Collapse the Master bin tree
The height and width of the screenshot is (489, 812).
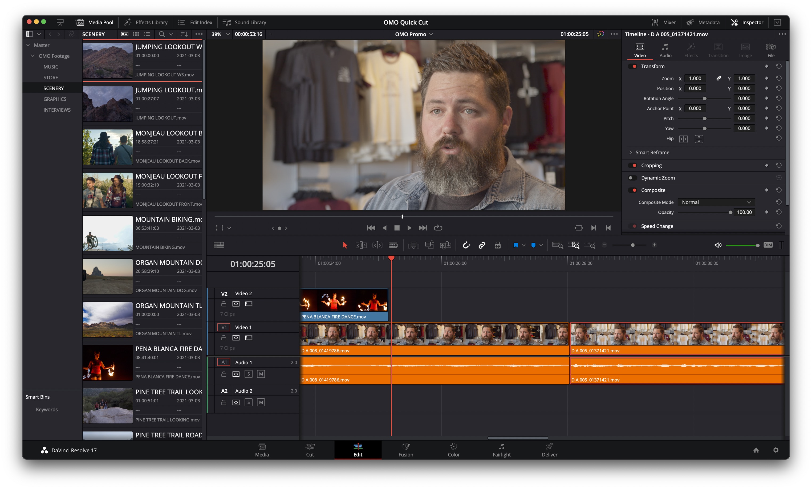click(28, 45)
